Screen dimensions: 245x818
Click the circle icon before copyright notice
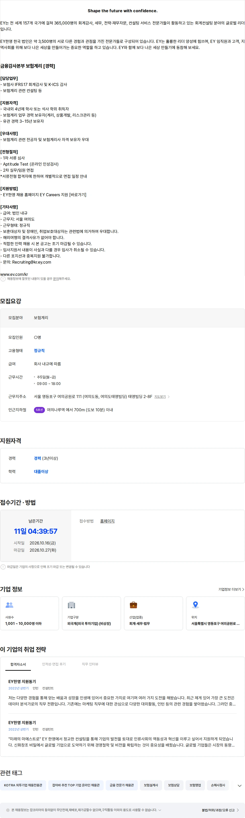pyautogui.click(x=8, y=810)
